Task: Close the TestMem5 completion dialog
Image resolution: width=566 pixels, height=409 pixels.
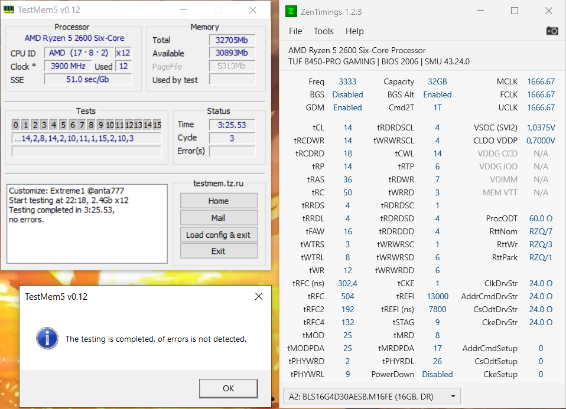Action: (x=258, y=296)
